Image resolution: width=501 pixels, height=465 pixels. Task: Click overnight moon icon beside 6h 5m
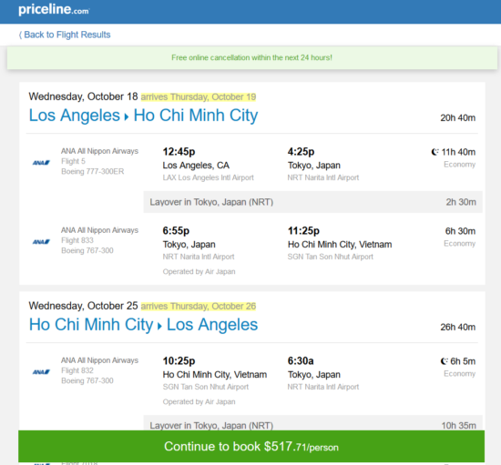click(x=445, y=361)
